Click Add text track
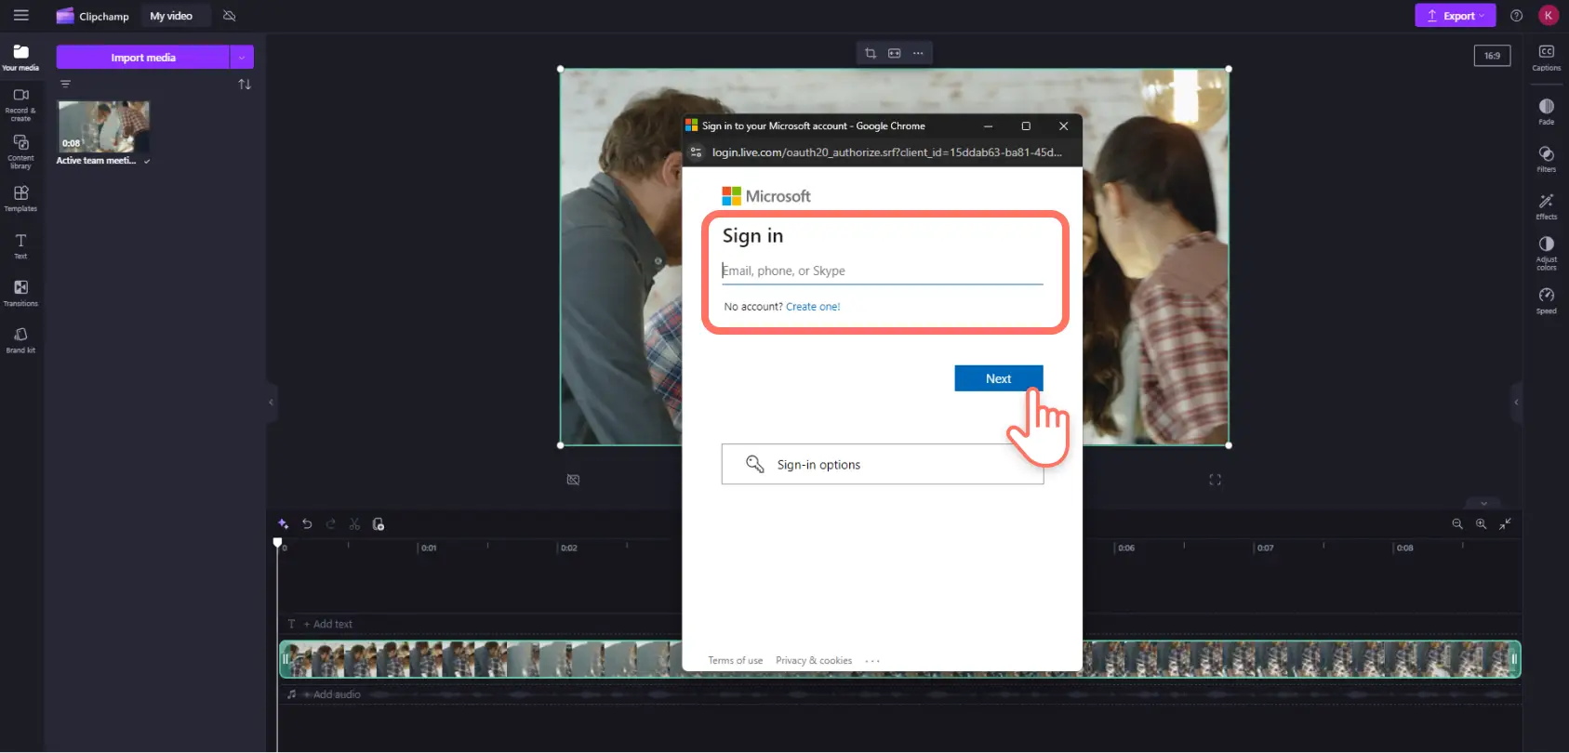The height and width of the screenshot is (753, 1569). click(x=327, y=624)
